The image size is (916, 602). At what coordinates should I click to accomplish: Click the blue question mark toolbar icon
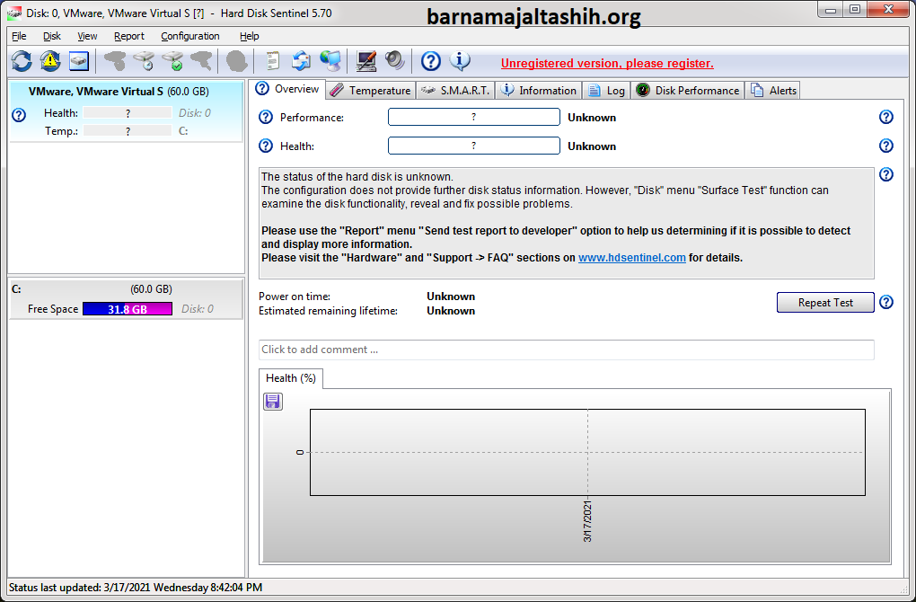click(431, 61)
